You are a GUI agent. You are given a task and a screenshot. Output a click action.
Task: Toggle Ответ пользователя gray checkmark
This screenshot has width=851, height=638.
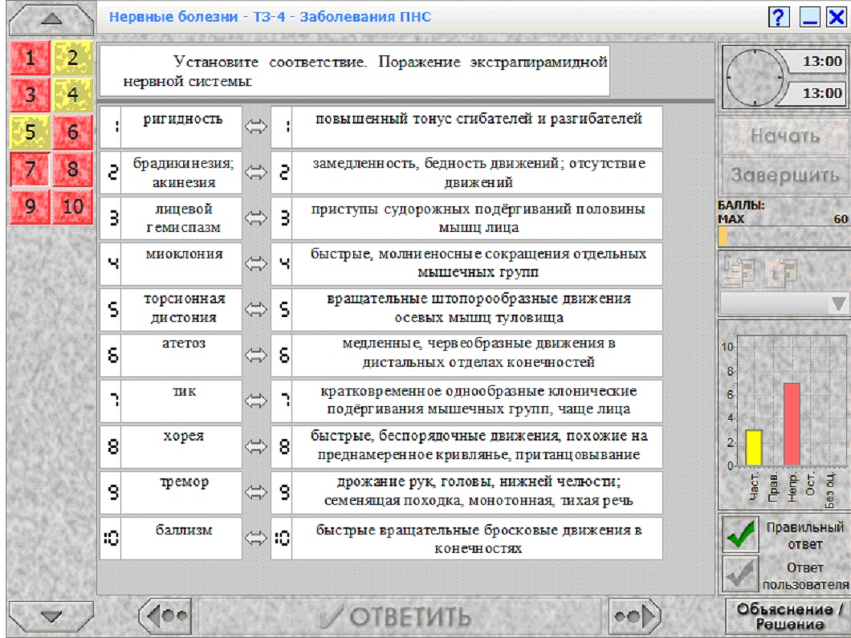tap(740, 575)
